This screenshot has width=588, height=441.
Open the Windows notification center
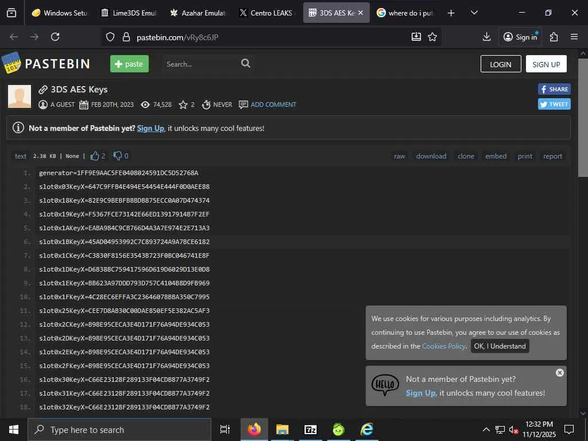tap(569, 430)
